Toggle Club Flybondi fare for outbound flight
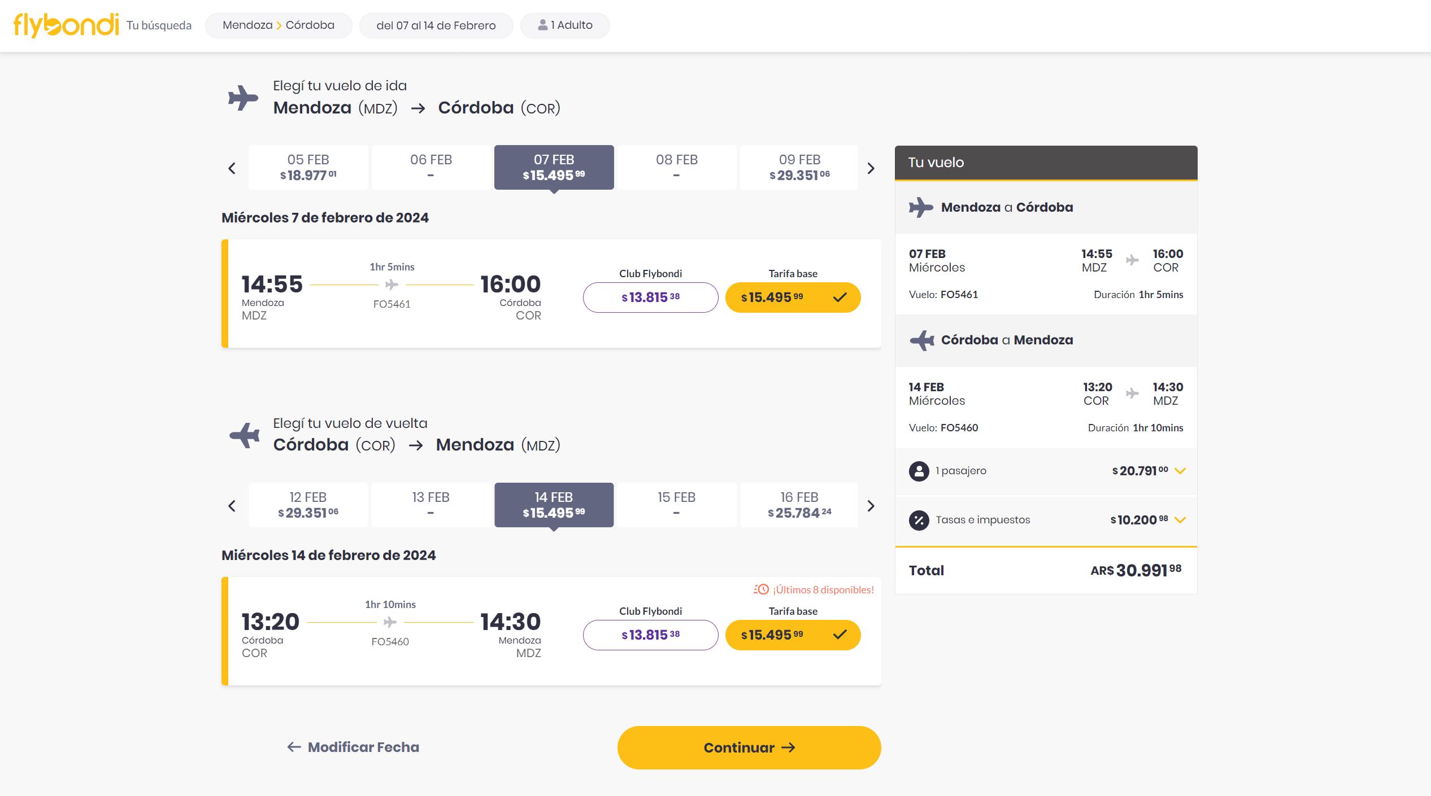Image resolution: width=1431 pixels, height=796 pixels. 650,297
